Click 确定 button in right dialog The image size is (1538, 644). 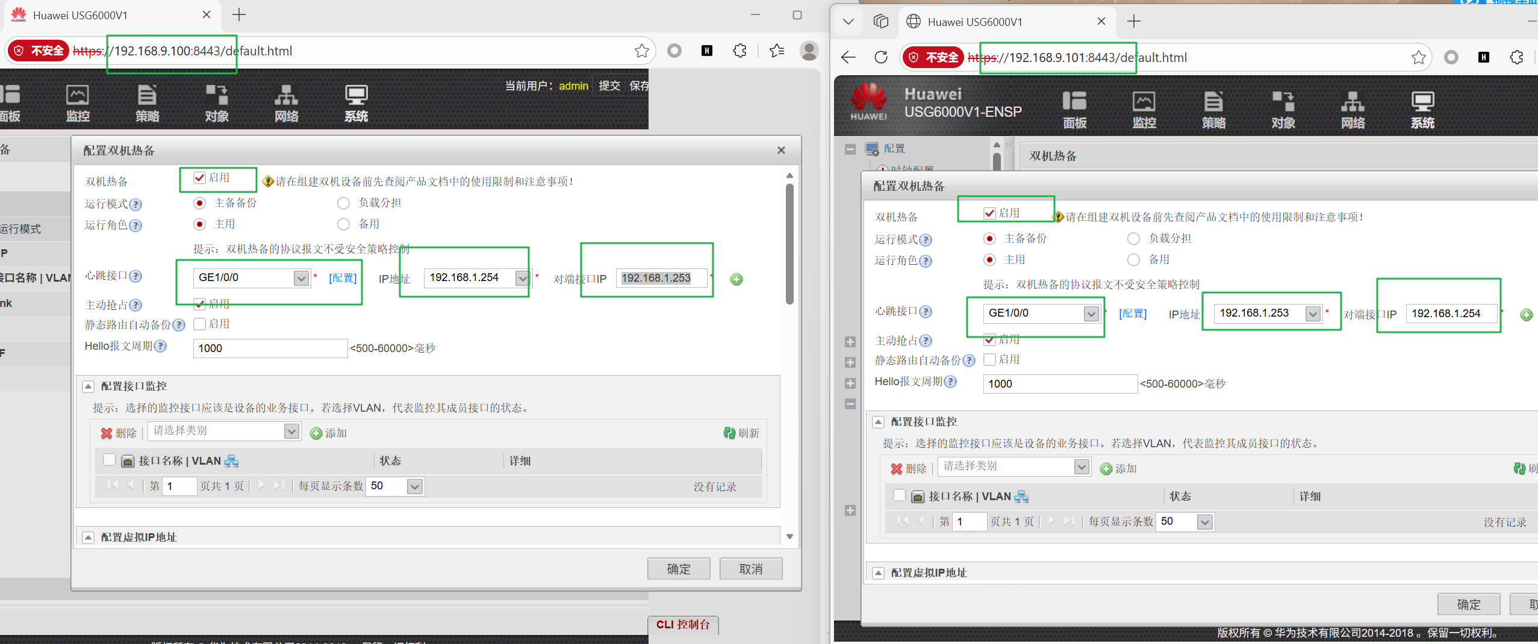1468,604
